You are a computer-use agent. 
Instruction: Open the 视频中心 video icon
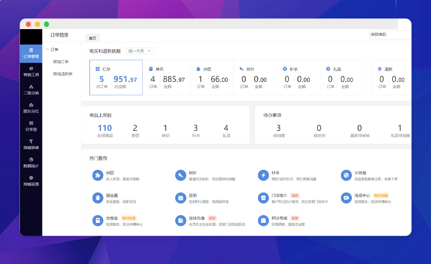[346, 198]
